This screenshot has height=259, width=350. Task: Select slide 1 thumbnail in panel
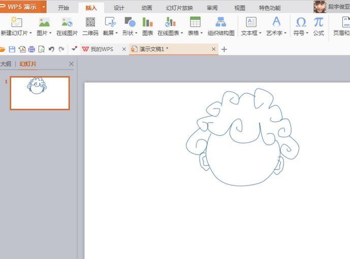point(40,93)
